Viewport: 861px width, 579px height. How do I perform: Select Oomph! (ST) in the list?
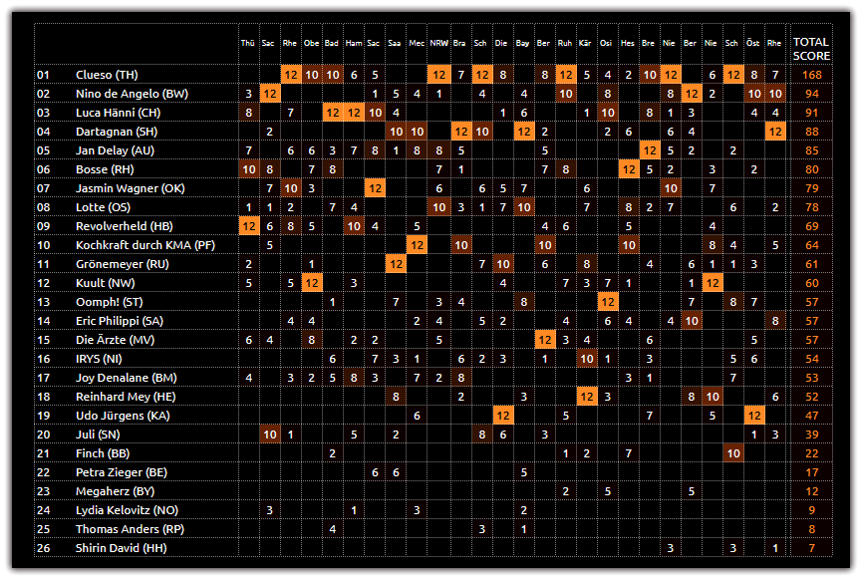point(109,302)
